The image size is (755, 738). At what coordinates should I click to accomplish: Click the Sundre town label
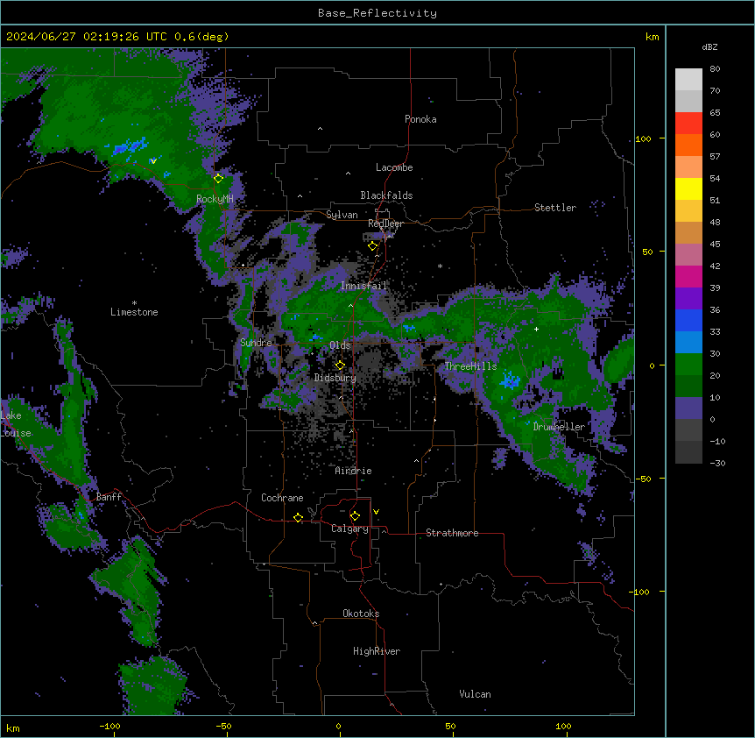point(256,343)
